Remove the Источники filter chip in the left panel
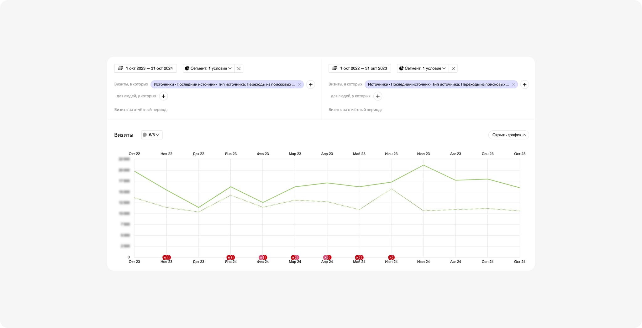Image resolution: width=642 pixels, height=328 pixels. [x=299, y=85]
